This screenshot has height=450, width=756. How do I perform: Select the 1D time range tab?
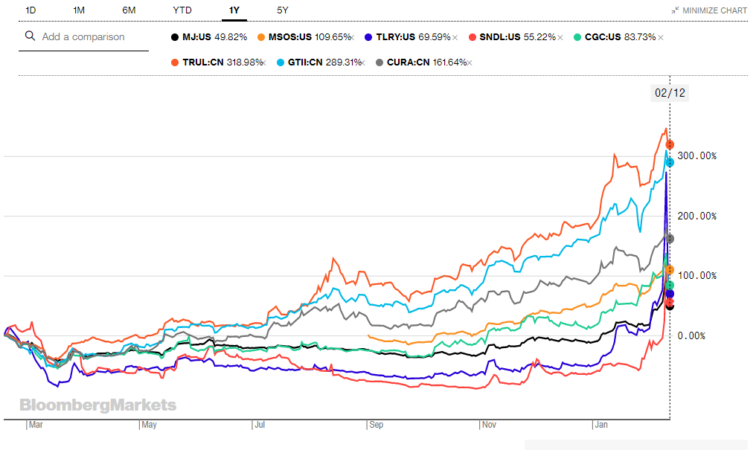[31, 10]
